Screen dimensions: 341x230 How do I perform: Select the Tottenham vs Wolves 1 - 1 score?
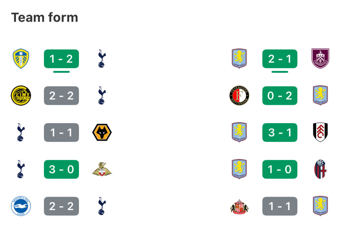coord(61,132)
